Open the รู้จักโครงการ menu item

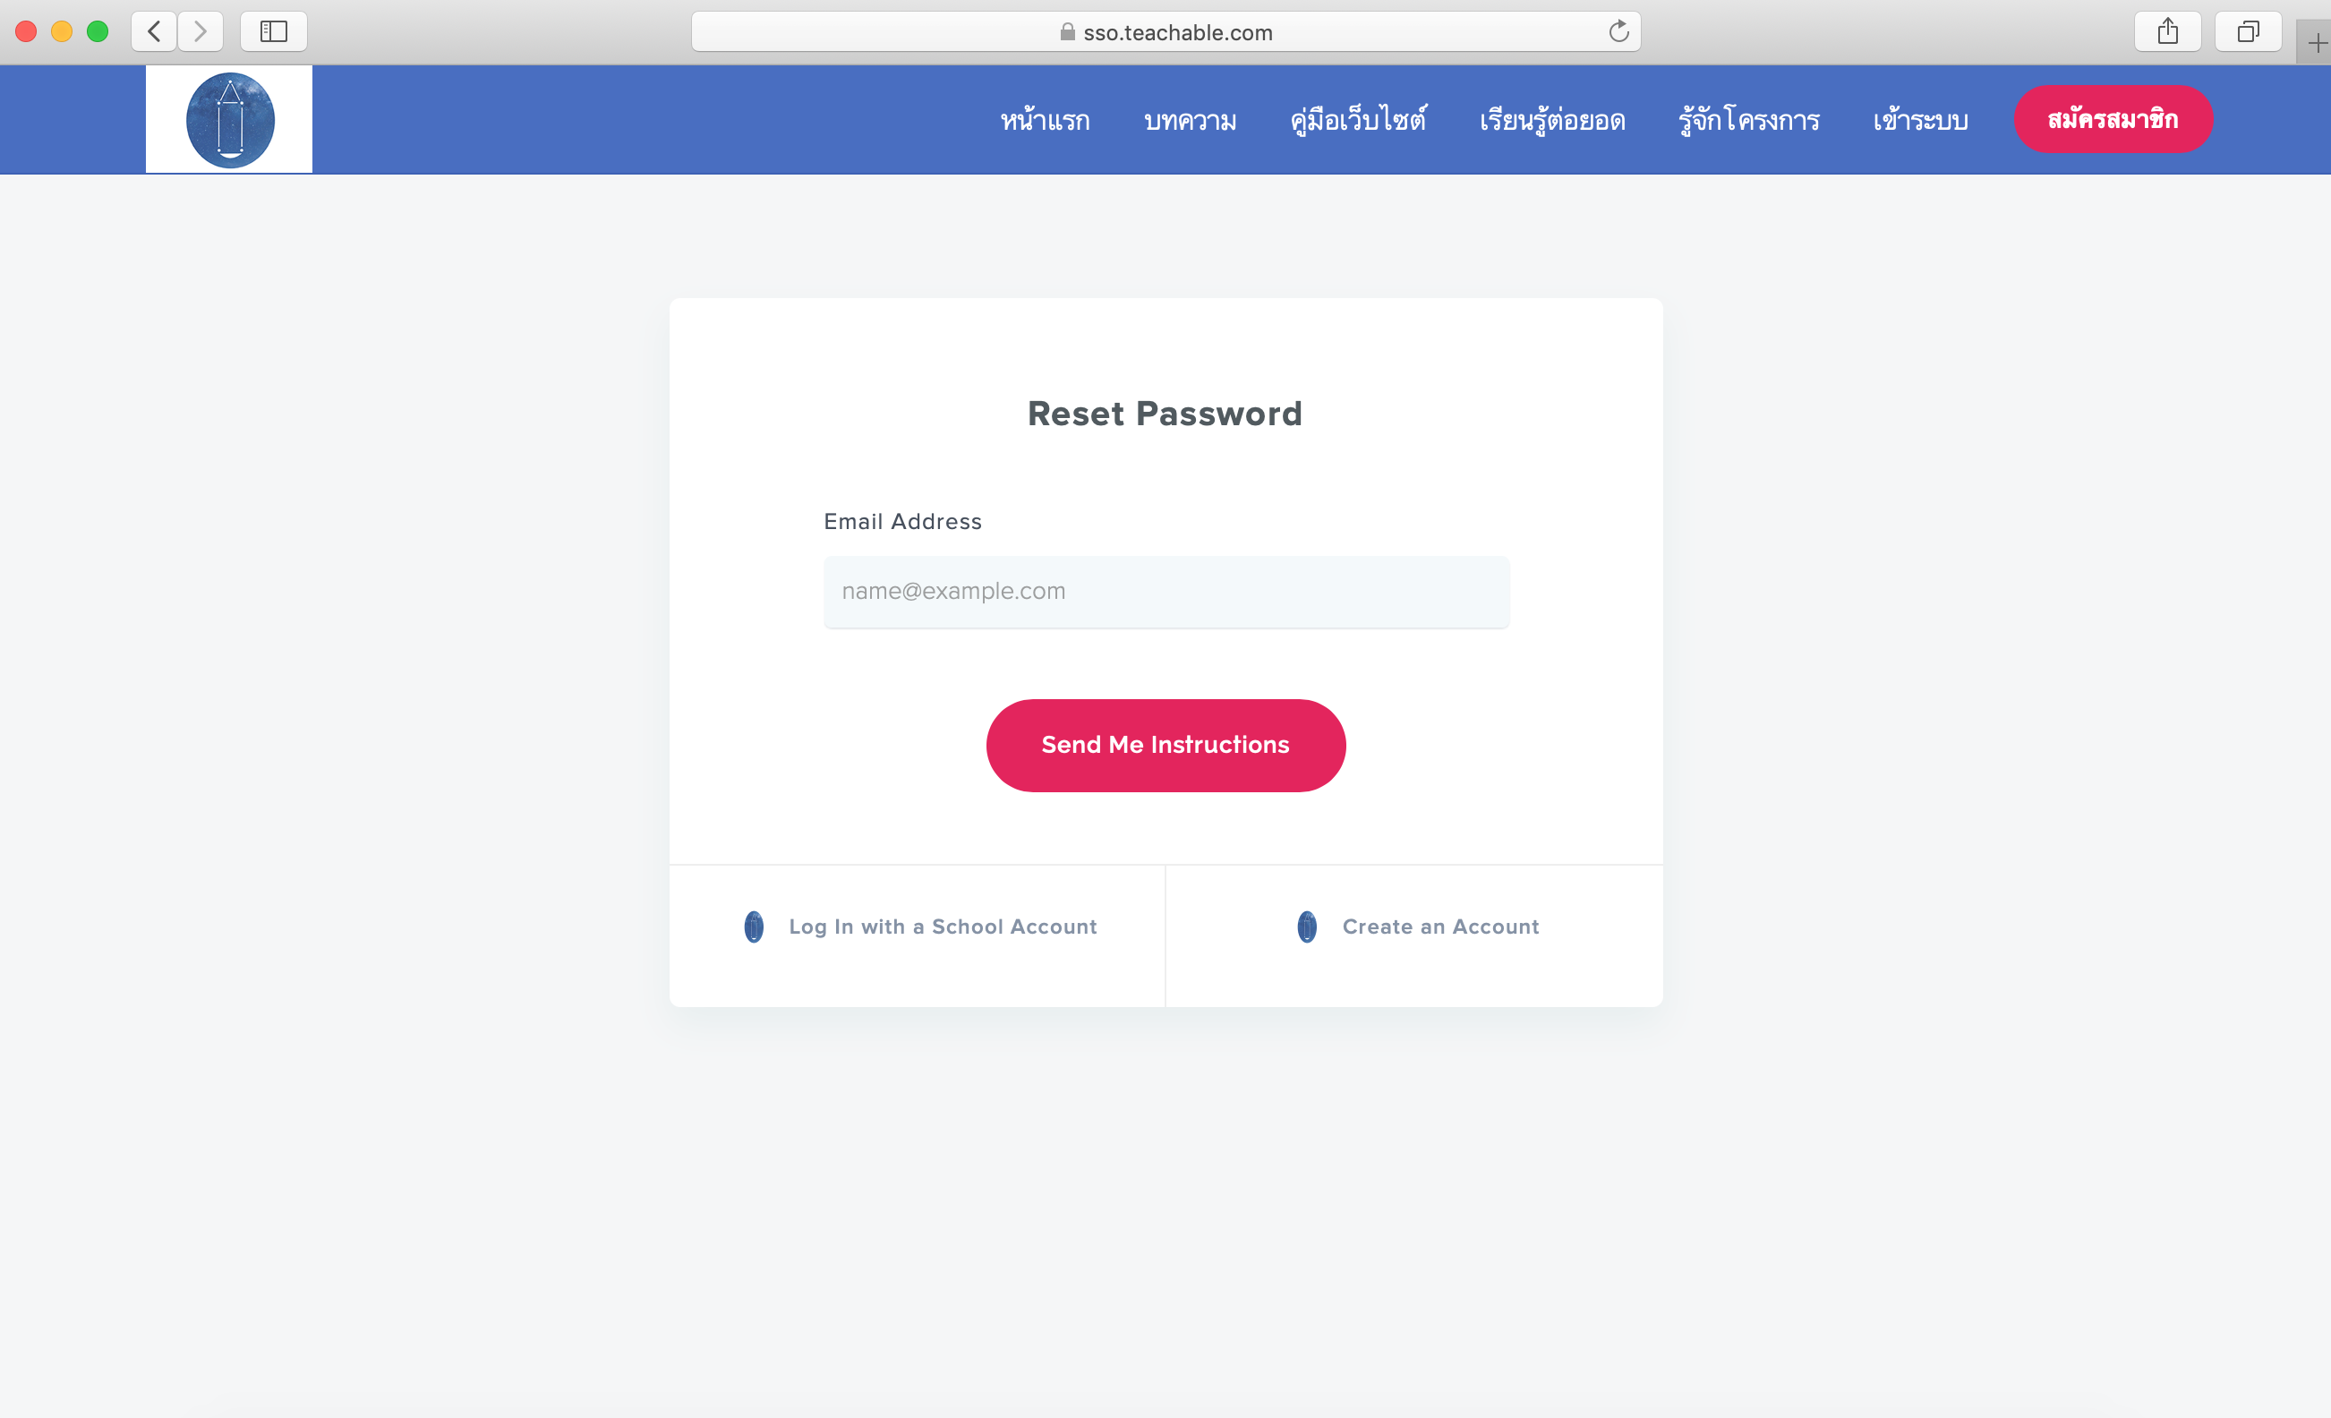click(x=1749, y=120)
